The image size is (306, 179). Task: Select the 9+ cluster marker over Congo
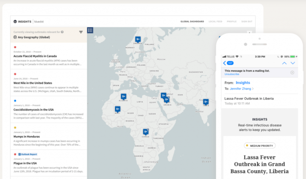click(146, 132)
